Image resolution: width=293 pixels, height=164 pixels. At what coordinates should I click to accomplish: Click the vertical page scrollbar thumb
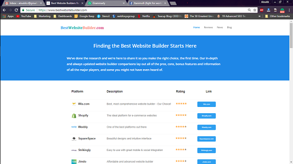pyautogui.click(x=291, y=35)
